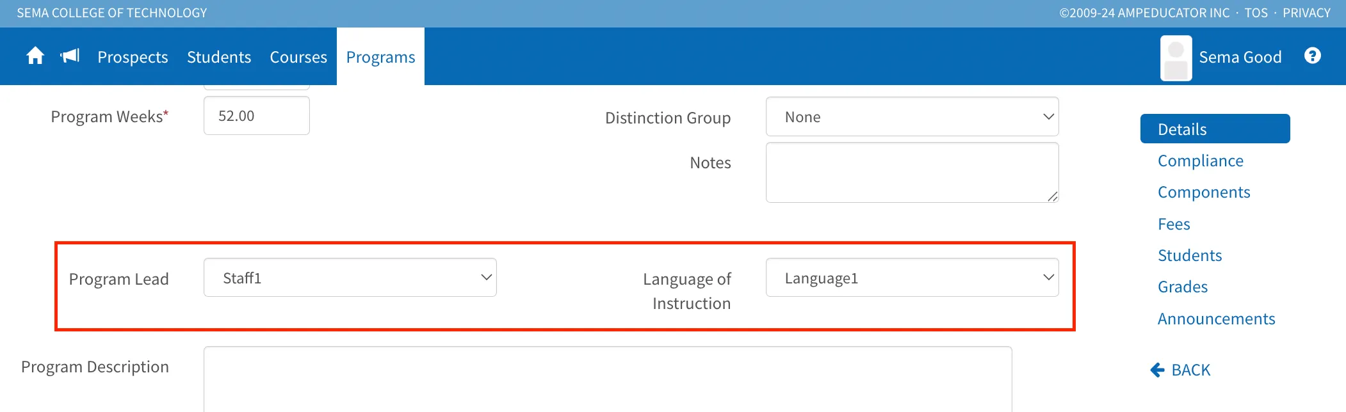Click the Program Weeks input field
This screenshot has height=412, width=1346.
256,116
